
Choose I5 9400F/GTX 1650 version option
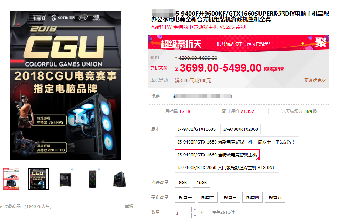click(237, 142)
